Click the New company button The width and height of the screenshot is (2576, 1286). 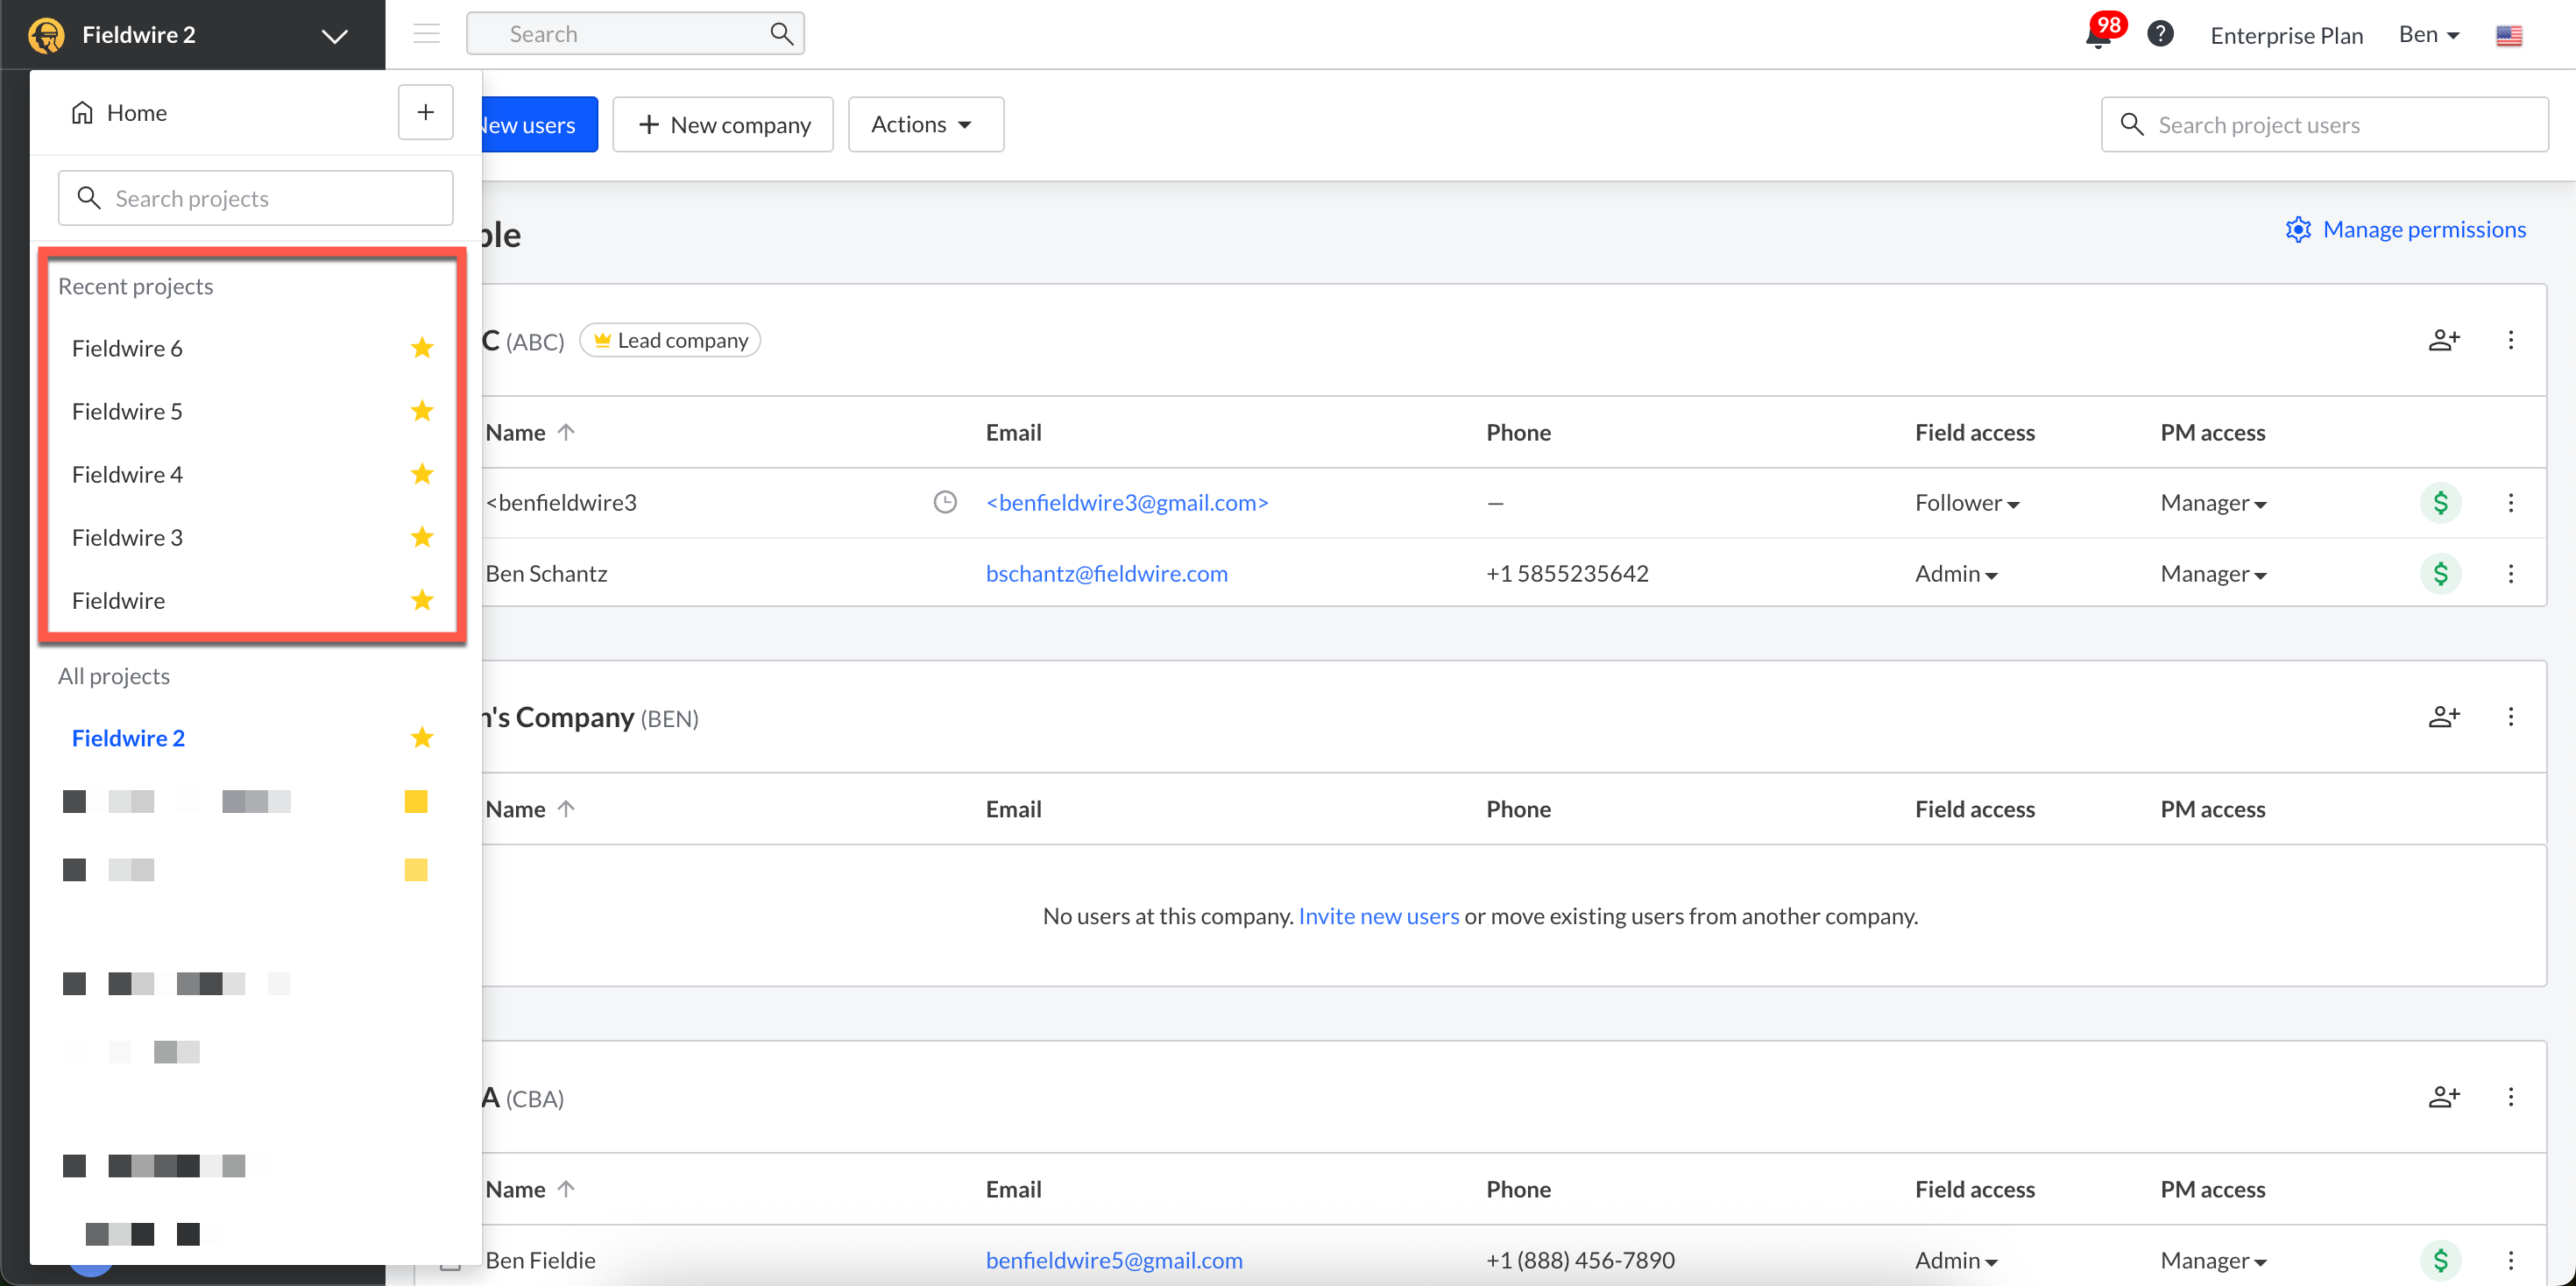pyautogui.click(x=722, y=124)
